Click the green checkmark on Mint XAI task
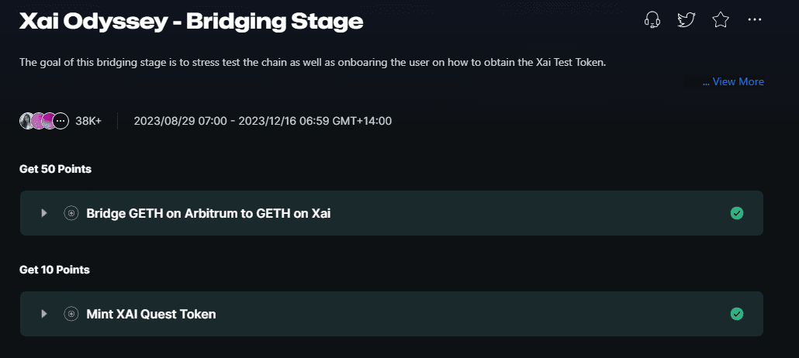The height and width of the screenshot is (358, 799). [737, 314]
